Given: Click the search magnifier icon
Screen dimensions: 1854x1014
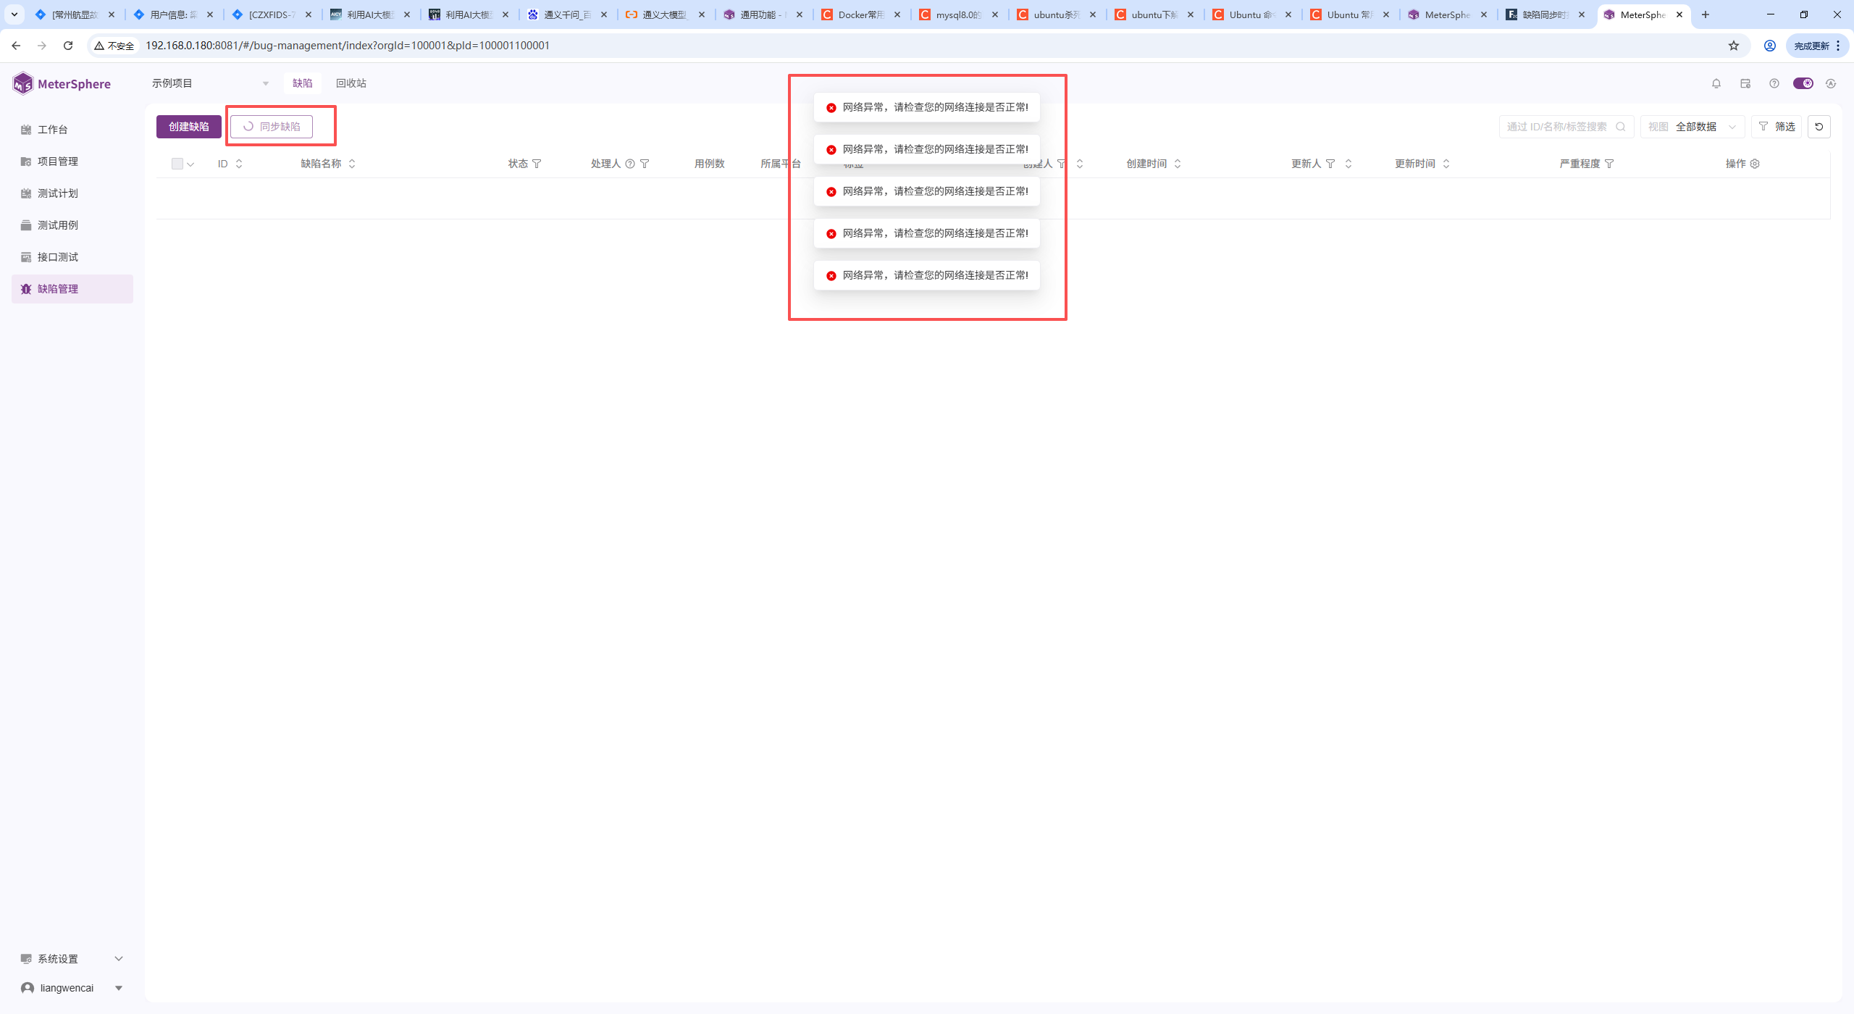Looking at the screenshot, I should [1621, 127].
